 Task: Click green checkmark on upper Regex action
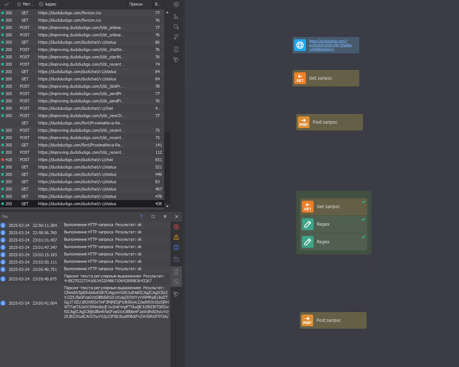(x=364, y=219)
